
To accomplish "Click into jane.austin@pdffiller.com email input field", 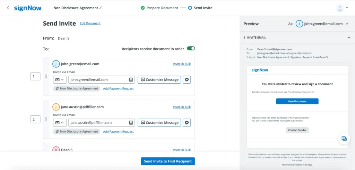I will [97, 123].
